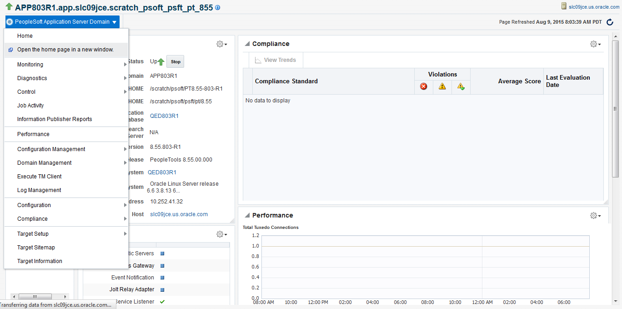Click the critical violations red X column icon
Screen dimensions: 622x309
(x=424, y=86)
